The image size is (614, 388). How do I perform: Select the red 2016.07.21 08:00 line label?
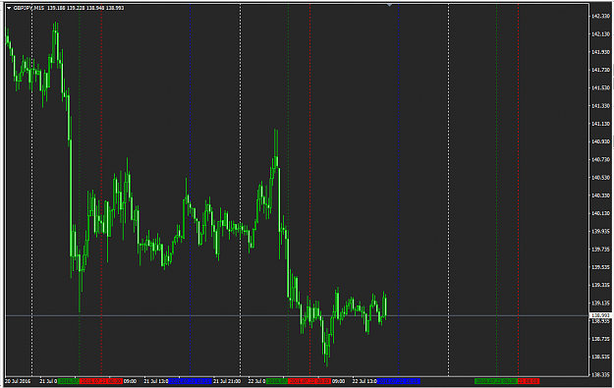(101, 381)
